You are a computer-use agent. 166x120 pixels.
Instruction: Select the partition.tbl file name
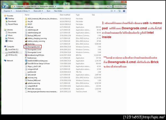point(32,72)
